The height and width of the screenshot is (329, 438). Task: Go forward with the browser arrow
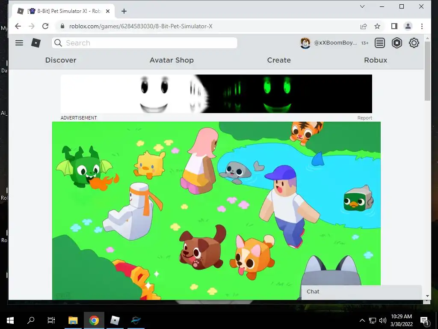[x=32, y=26]
